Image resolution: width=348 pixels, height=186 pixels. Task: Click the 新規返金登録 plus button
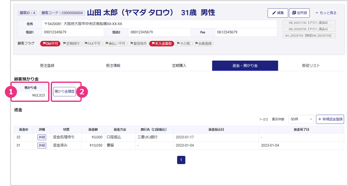[x=330, y=119]
